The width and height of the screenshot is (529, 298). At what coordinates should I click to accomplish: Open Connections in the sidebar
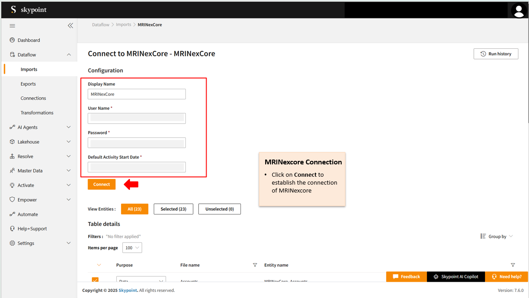(x=33, y=98)
